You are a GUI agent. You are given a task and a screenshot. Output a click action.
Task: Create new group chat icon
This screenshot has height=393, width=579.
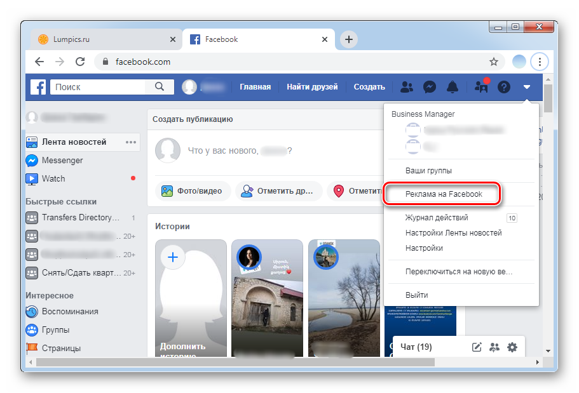coord(494,347)
